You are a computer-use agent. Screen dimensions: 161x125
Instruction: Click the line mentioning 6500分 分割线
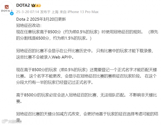pos(54,38)
